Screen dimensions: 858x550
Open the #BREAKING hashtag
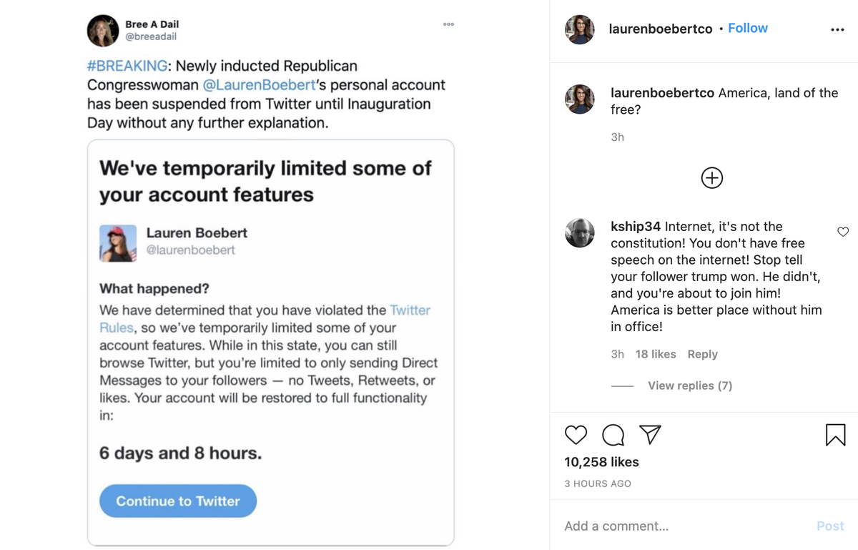pyautogui.click(x=127, y=66)
